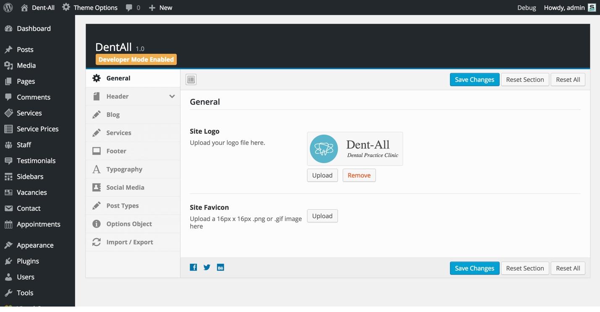Click the Pages icon in sidebar

point(8,81)
